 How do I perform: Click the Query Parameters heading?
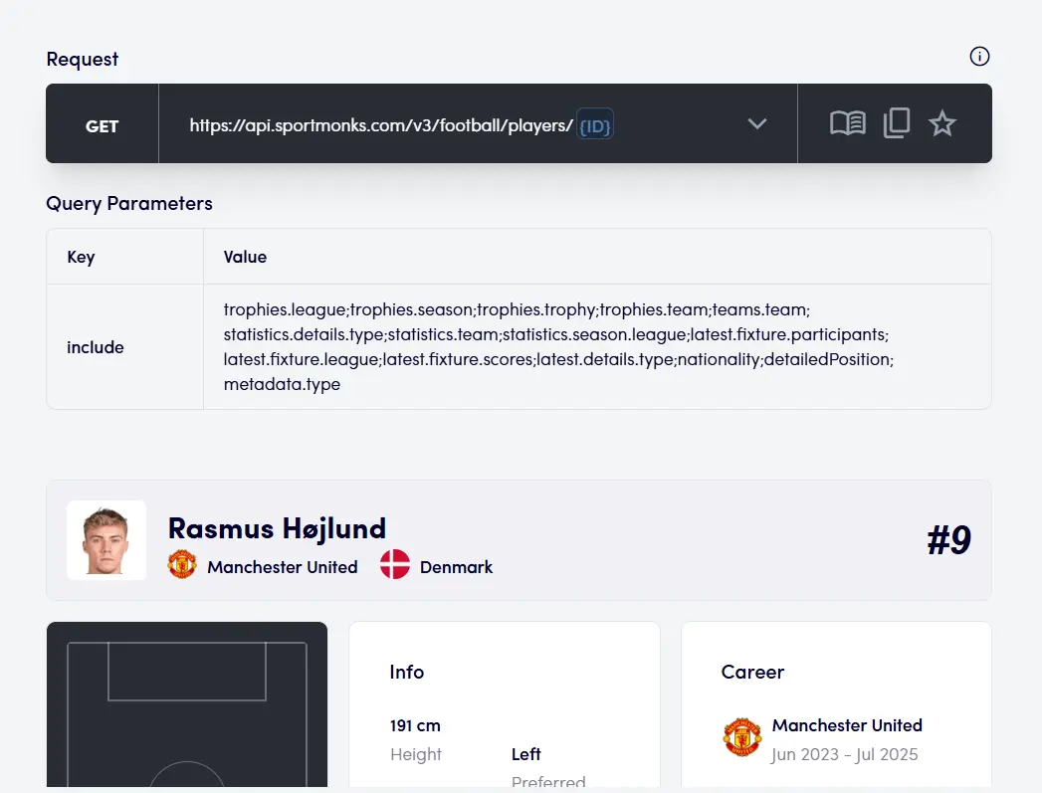tap(129, 203)
